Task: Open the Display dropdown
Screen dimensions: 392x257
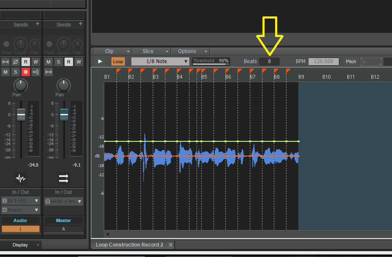Action: (21, 245)
